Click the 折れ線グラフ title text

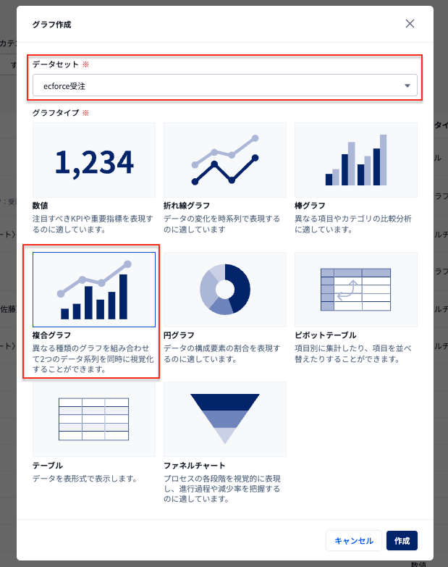(187, 206)
